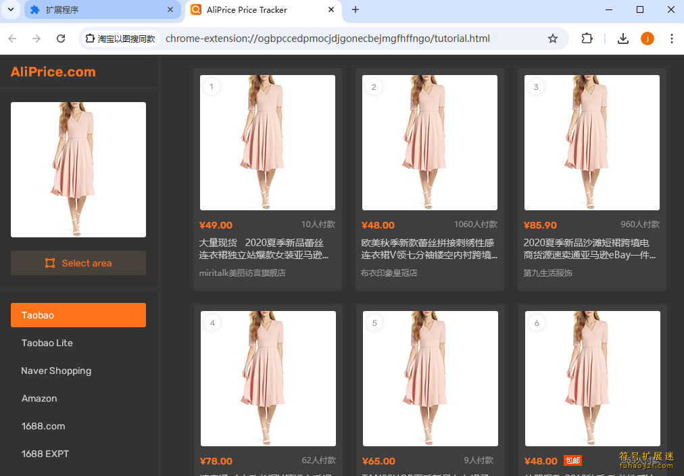Click the Select area button
Image resolution: width=684 pixels, height=476 pixels.
[78, 263]
